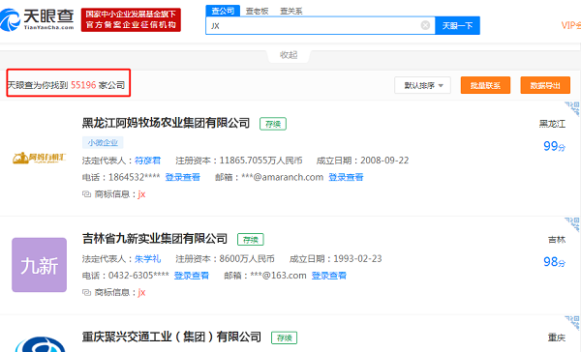The image size is (581, 352).
Task: Switch to the 查公司 tab
Action: 223,11
